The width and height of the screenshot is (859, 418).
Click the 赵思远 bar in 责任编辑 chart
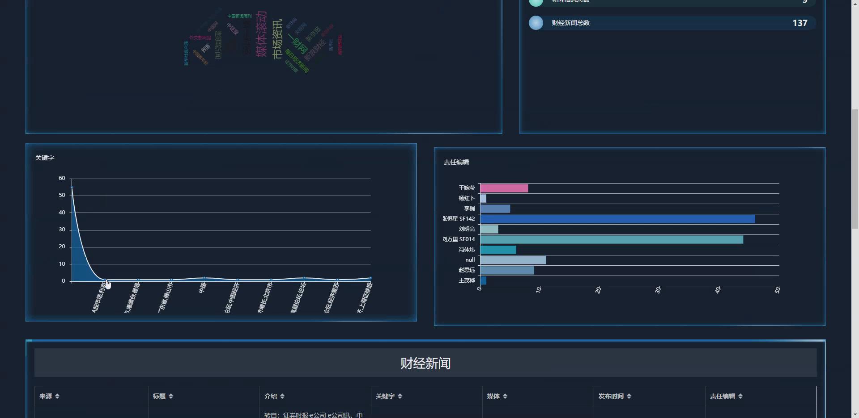coord(507,270)
